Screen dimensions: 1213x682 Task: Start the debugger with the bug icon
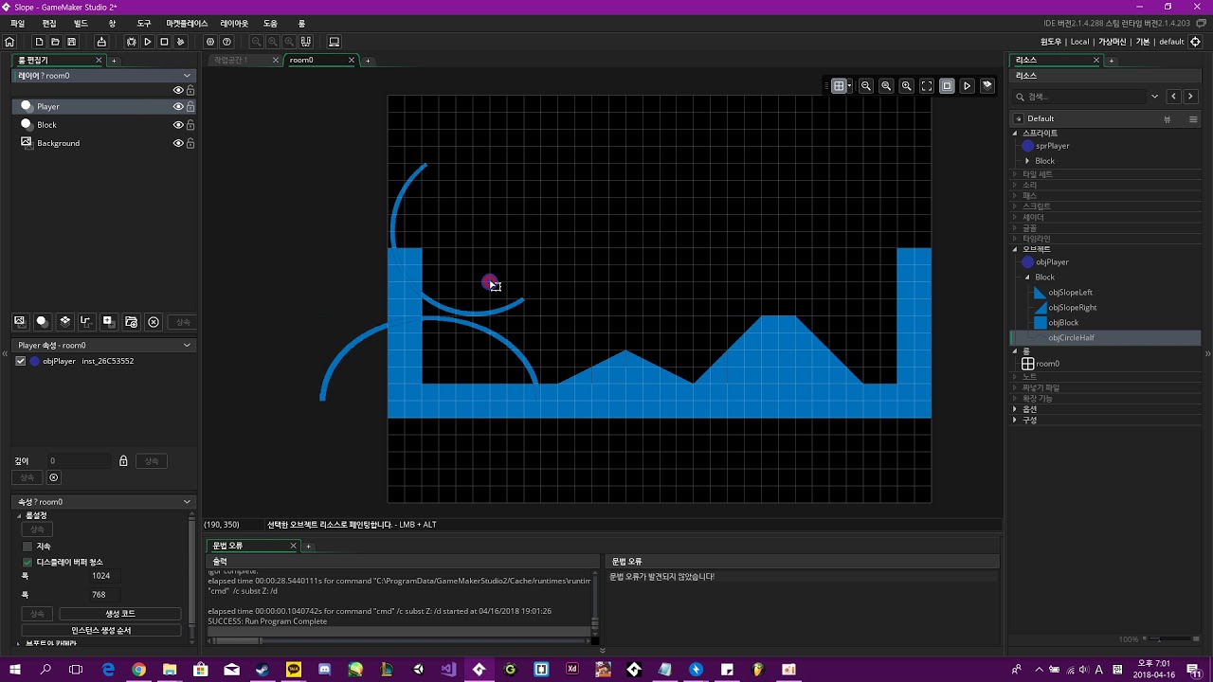132,42
